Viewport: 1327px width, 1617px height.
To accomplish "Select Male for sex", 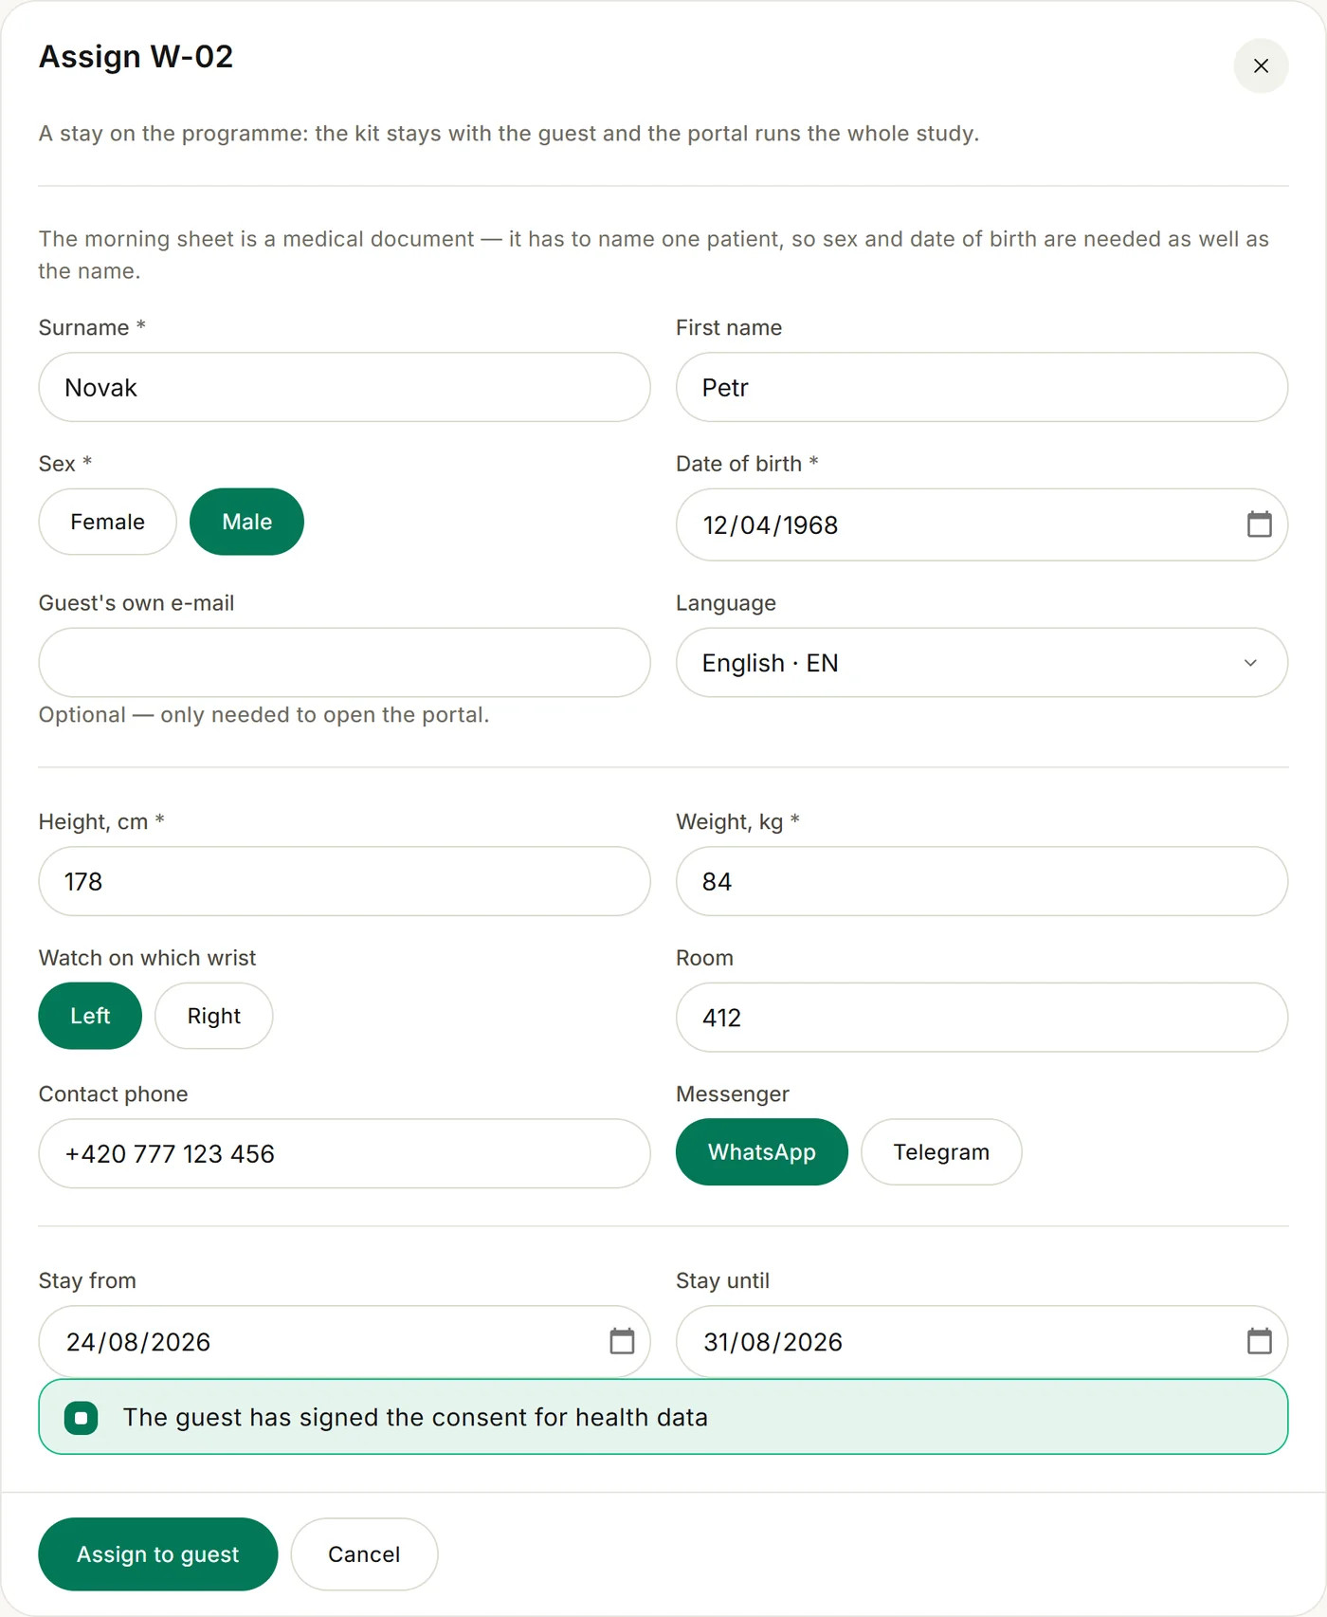I will pyautogui.click(x=246, y=522).
